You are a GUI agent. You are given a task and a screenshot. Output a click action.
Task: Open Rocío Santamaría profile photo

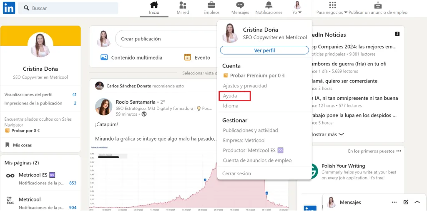(x=103, y=107)
